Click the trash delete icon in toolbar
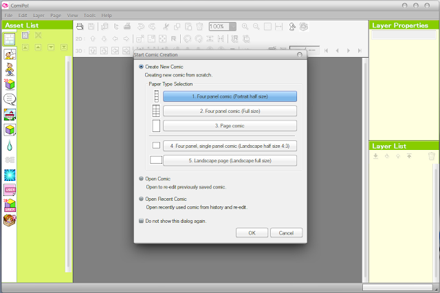Viewport: 440px width, 293px height. pyautogui.click(x=199, y=26)
